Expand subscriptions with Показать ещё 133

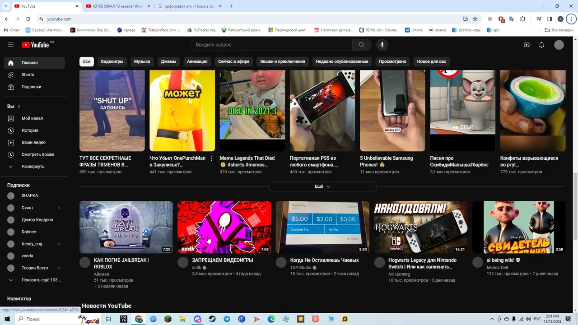pos(34,280)
